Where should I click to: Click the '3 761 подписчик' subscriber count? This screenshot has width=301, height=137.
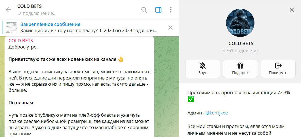click(240, 50)
